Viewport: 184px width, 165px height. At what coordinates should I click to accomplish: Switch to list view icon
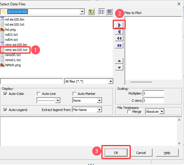[x=102, y=12]
